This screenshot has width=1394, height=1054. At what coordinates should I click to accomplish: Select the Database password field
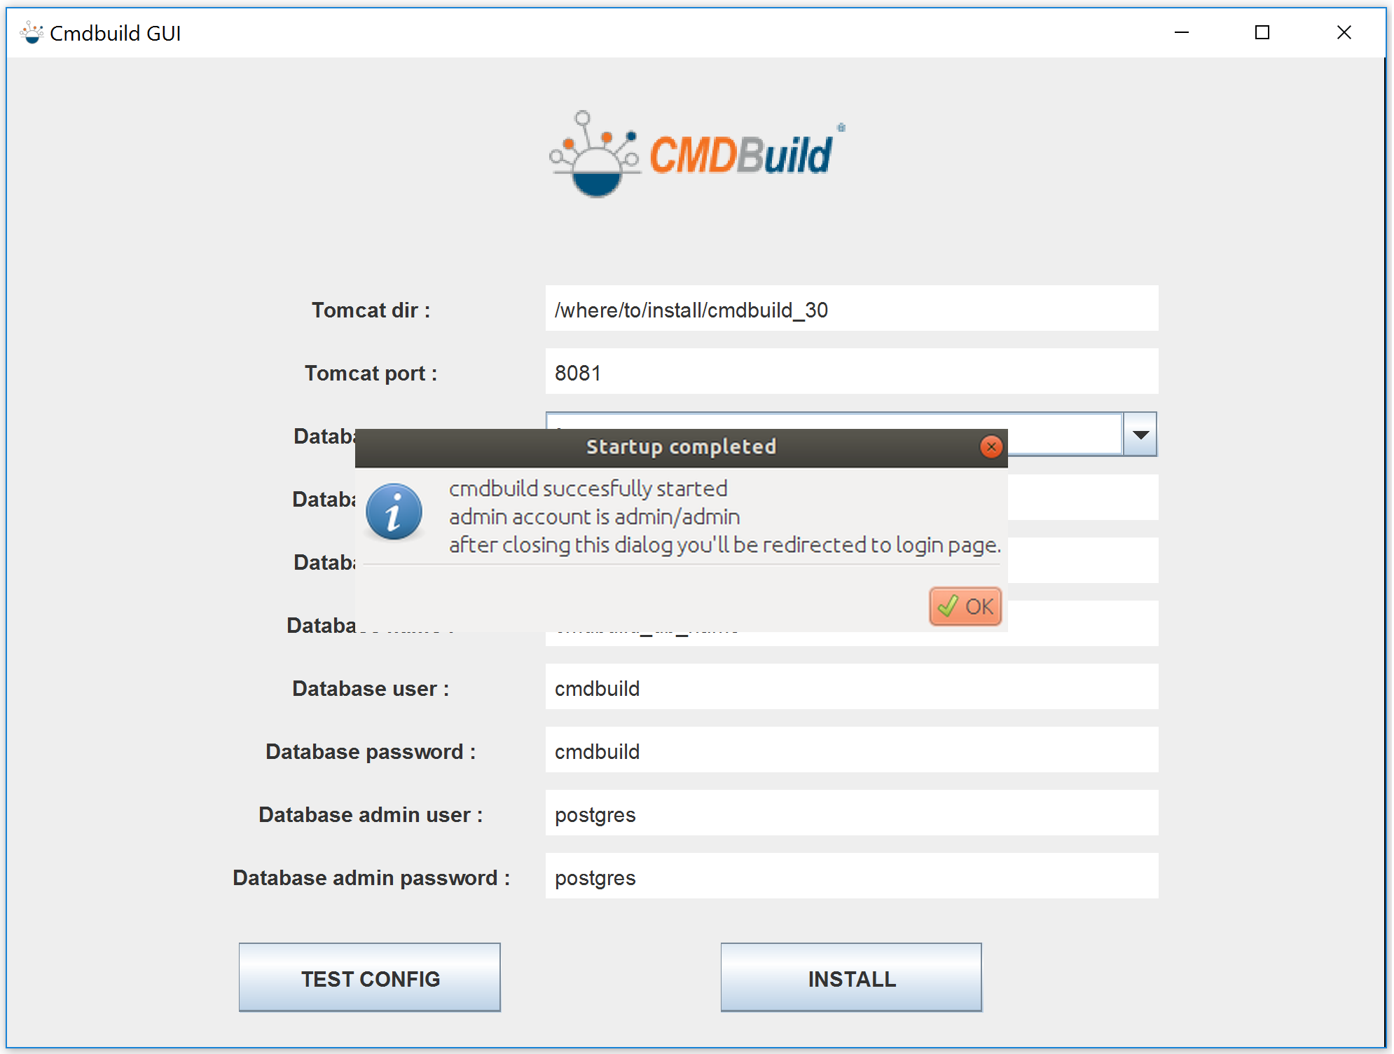point(851,751)
